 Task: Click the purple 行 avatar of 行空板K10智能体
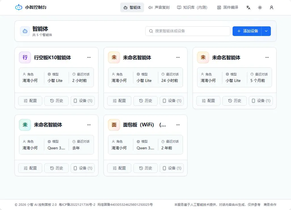coord(25,57)
